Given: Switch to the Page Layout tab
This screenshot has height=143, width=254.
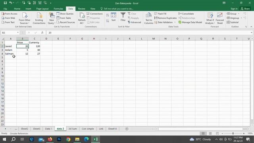Looking at the screenshot, I should coord(42,9).
